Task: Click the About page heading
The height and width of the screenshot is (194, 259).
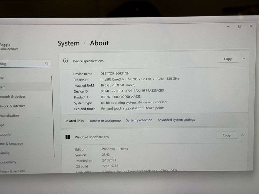Action: coord(99,43)
